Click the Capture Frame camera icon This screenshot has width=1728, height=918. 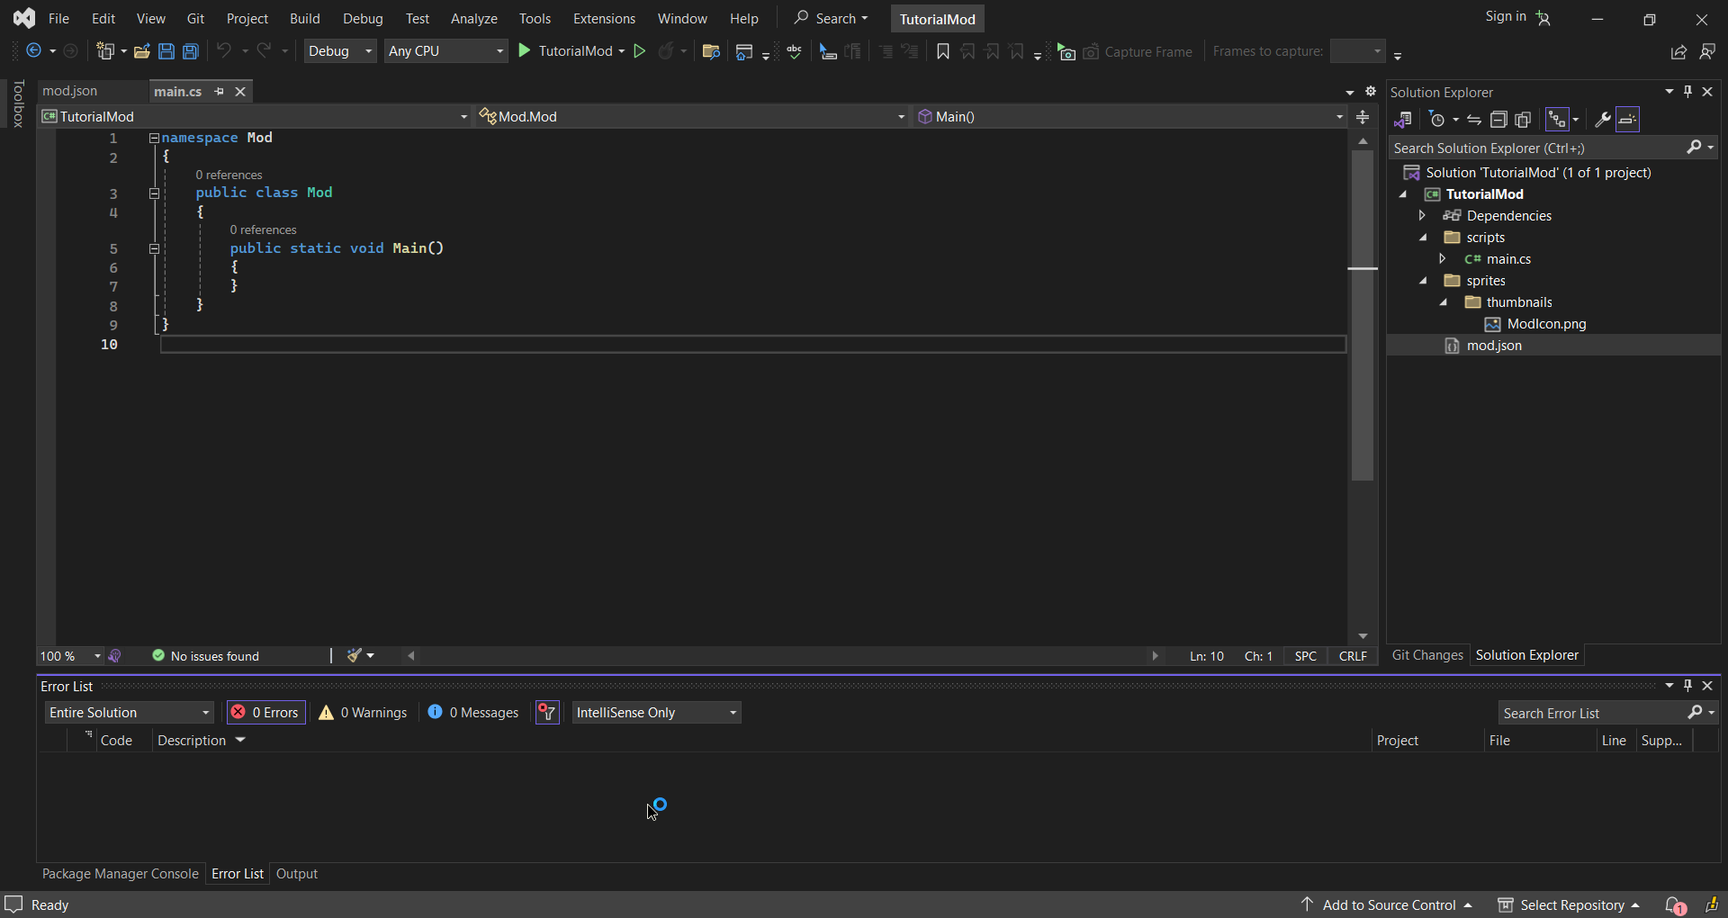pos(1092,52)
